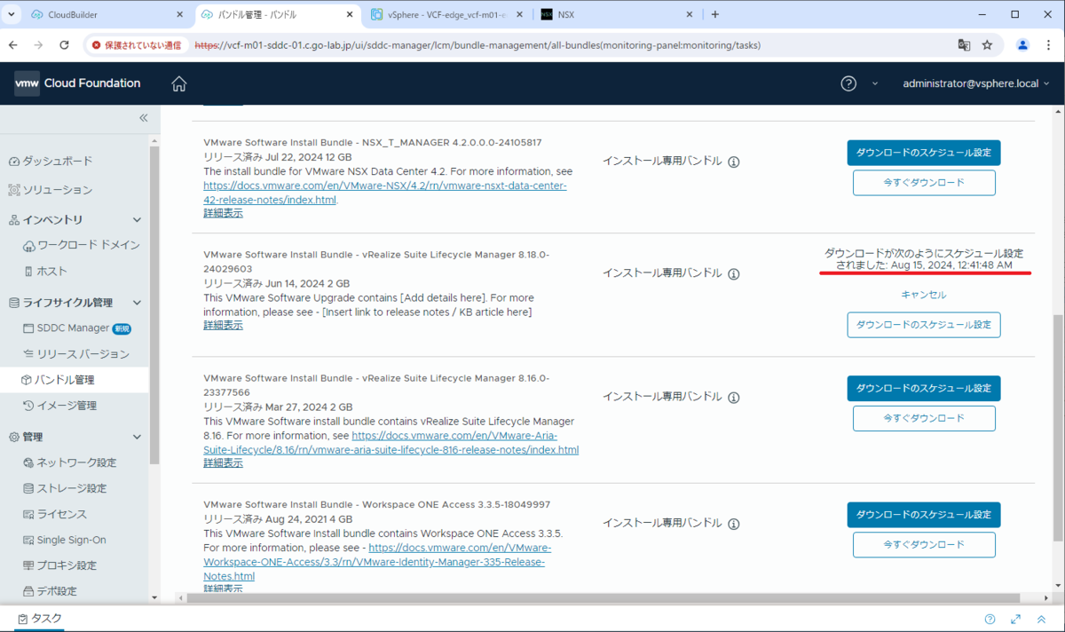Screen dimensions: 1065x632
Task: Open ホスト in the sidebar
Action: 45,272
